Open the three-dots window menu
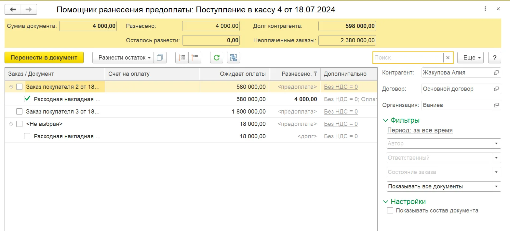The height and width of the screenshot is (231, 510). coord(485,9)
